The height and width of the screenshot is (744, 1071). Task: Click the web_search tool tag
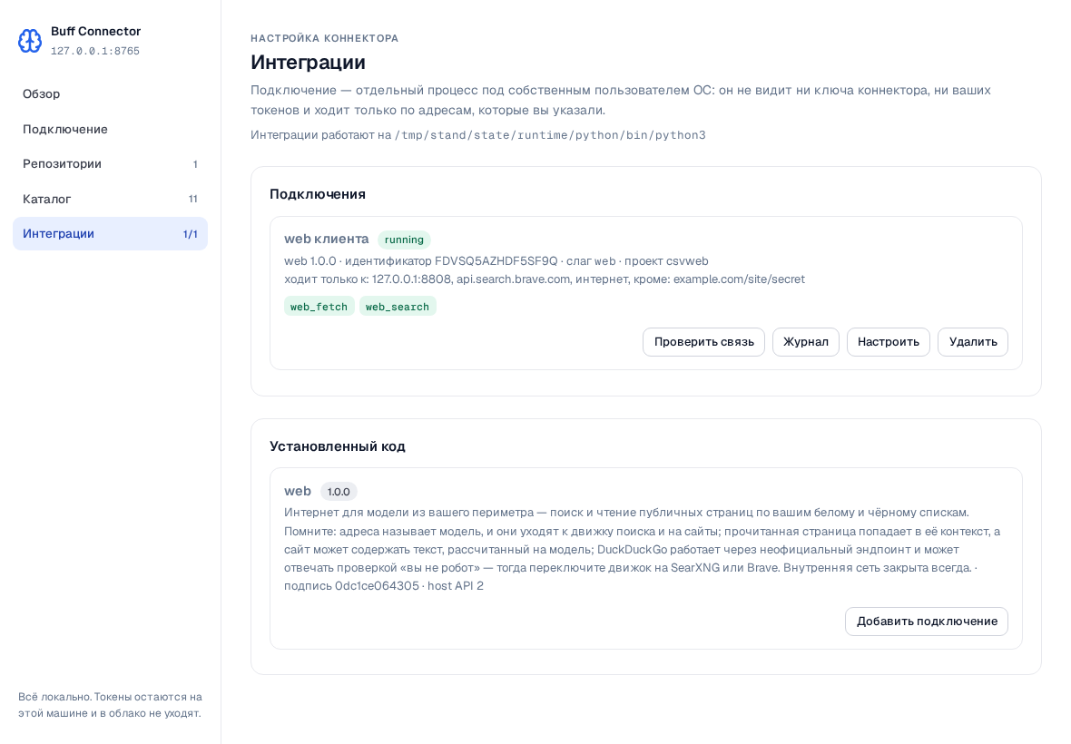click(398, 307)
